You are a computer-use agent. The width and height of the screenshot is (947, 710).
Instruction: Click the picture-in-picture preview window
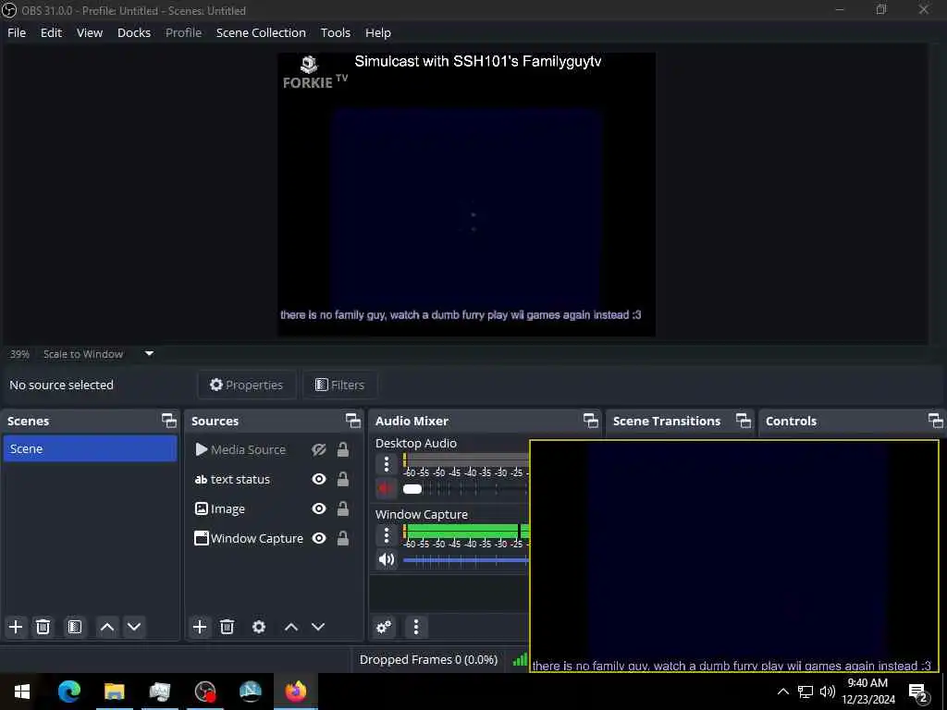tap(733, 556)
